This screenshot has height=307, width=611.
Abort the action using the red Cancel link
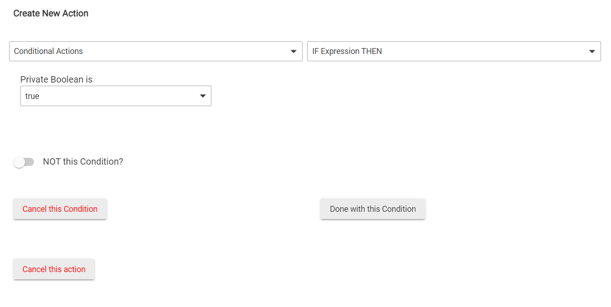(54, 269)
